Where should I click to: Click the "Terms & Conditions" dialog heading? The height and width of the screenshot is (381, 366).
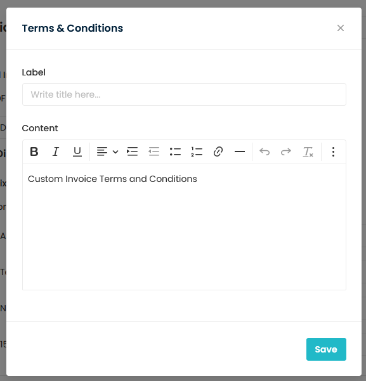pos(72,28)
